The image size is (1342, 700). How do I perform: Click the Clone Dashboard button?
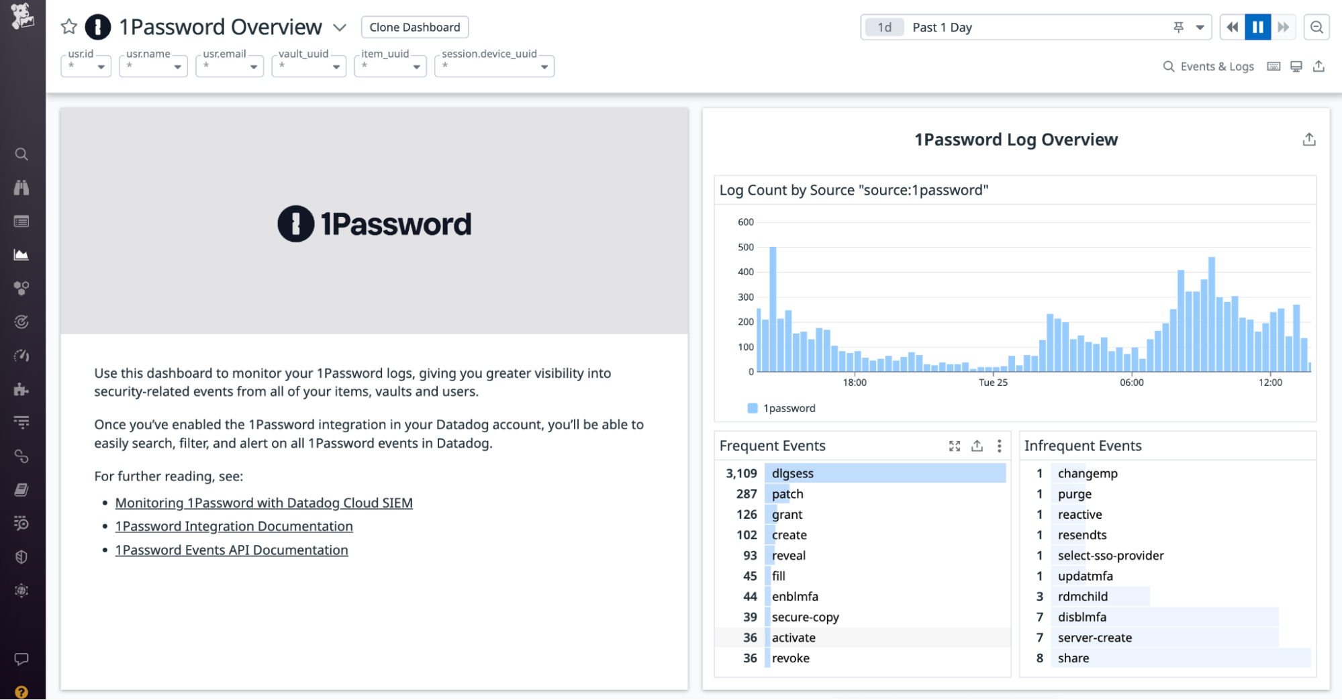pos(414,27)
